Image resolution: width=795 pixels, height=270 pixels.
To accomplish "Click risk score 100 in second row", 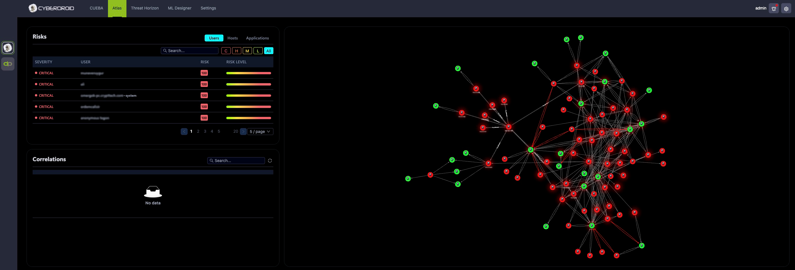I will point(204,84).
